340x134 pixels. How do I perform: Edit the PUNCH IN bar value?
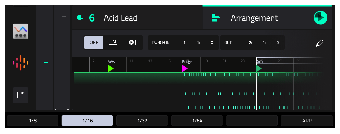click(x=185, y=43)
